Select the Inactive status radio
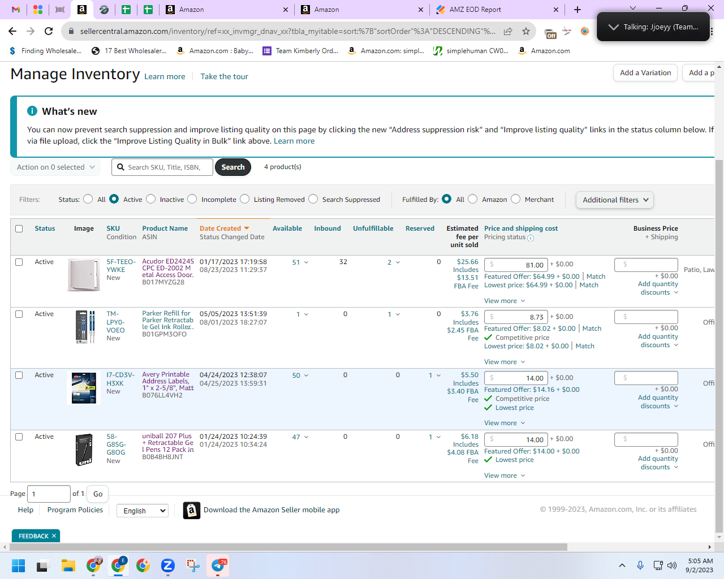The height and width of the screenshot is (579, 724). (x=151, y=199)
